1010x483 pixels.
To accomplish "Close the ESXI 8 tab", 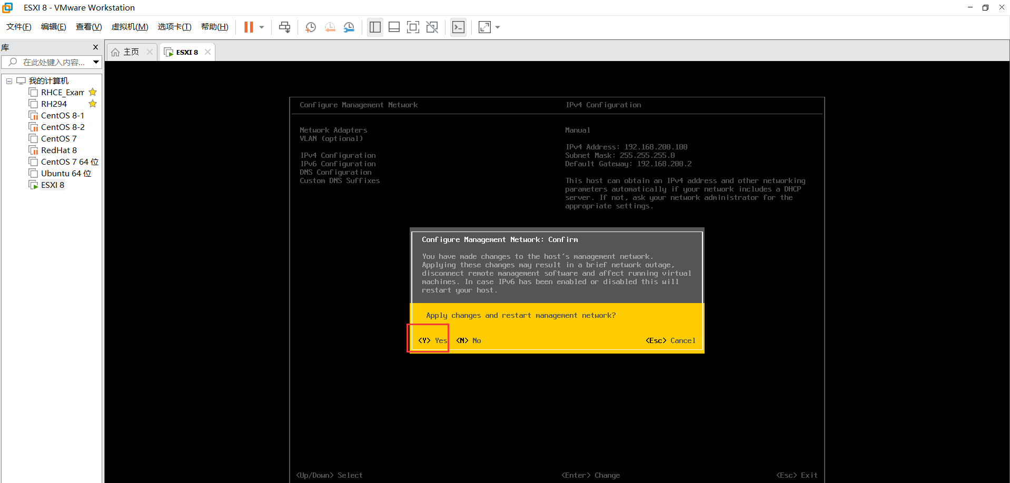I will (x=207, y=52).
